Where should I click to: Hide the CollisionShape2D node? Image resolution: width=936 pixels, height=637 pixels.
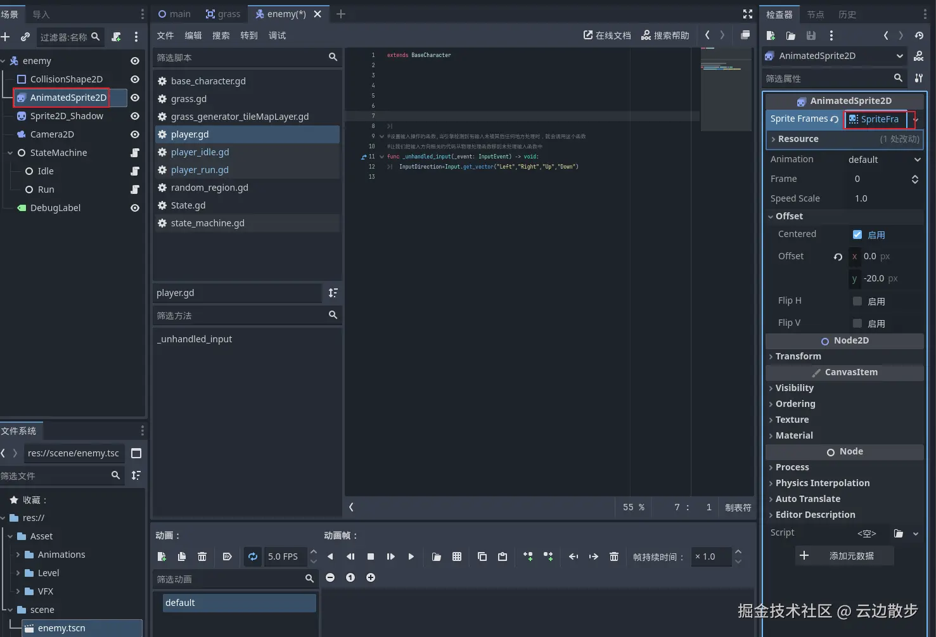(135, 79)
